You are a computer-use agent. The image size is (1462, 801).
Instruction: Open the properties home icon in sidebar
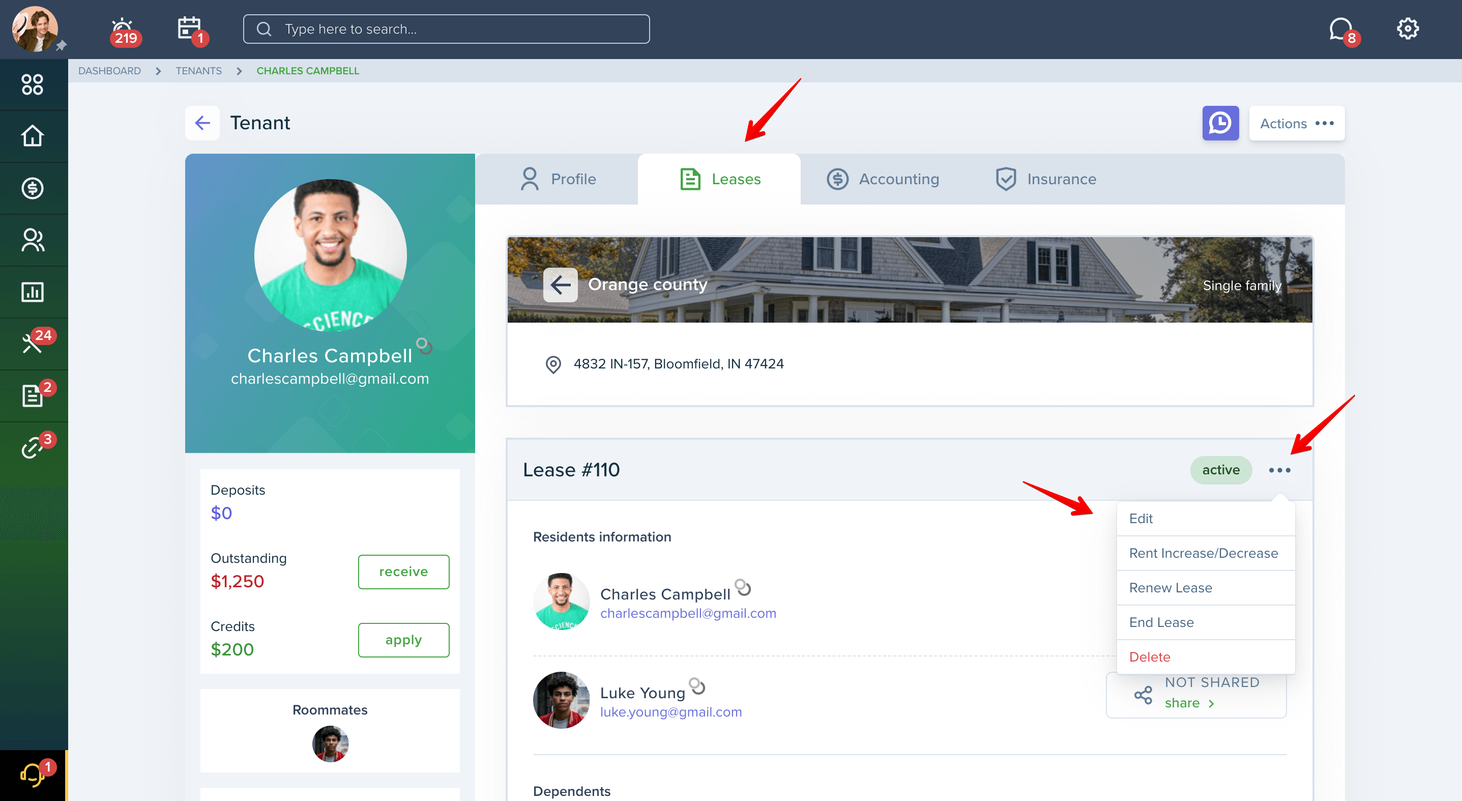[x=33, y=136]
